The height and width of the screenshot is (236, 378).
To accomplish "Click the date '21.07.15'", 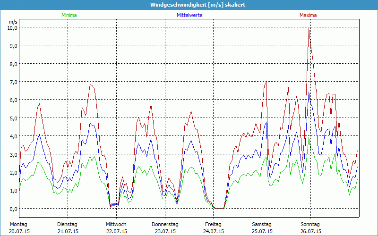I will coord(68,231).
